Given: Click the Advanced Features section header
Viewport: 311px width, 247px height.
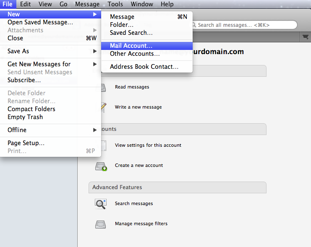Looking at the screenshot, I should click(178, 187).
